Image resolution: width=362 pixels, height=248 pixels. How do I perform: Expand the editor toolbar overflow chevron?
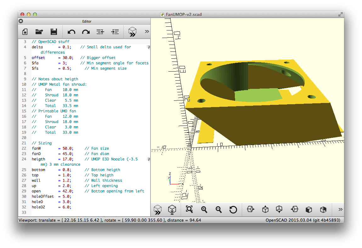pyautogui.click(x=147, y=31)
